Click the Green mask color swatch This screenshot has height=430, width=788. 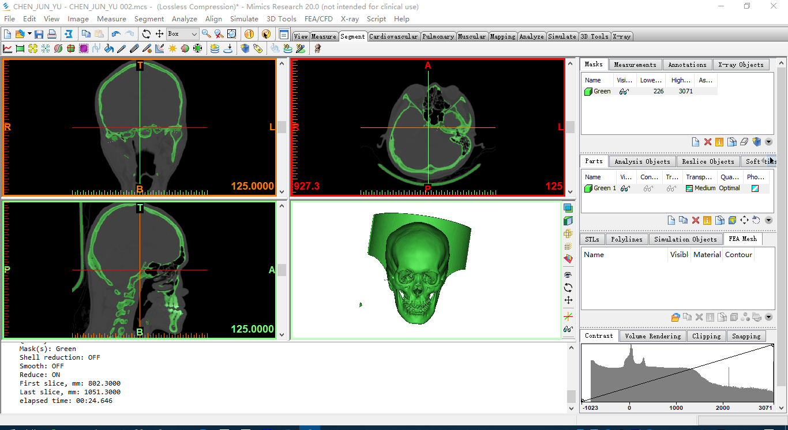click(x=588, y=91)
